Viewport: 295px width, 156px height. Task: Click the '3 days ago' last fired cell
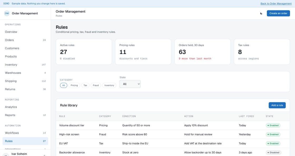[245, 152]
